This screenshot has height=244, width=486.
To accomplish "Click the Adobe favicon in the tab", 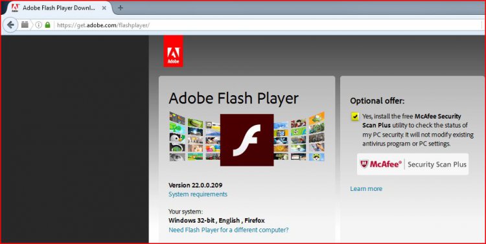I will (x=15, y=8).
